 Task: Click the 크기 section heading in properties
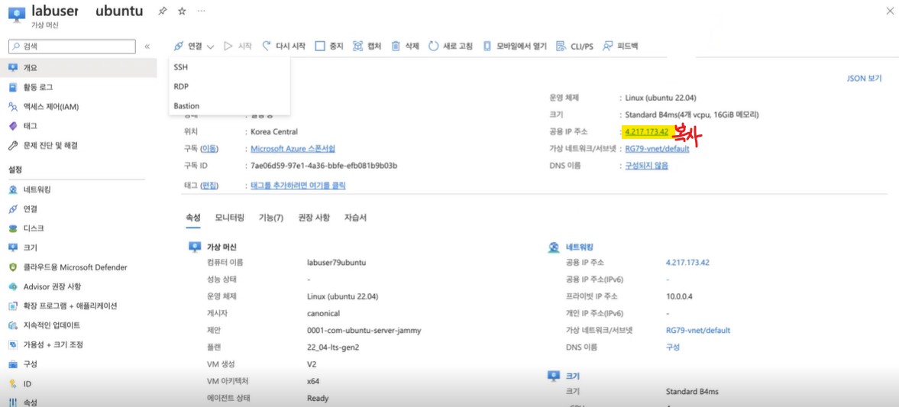click(572, 376)
